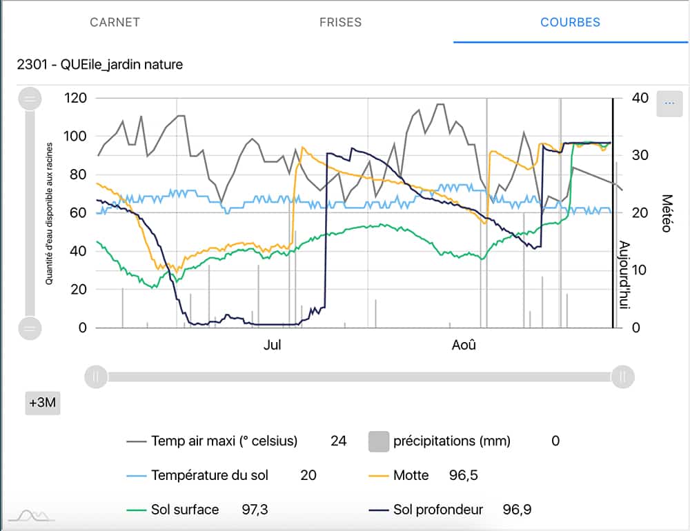Click right handle of horizontal time slider
The height and width of the screenshot is (531, 690).
click(622, 377)
